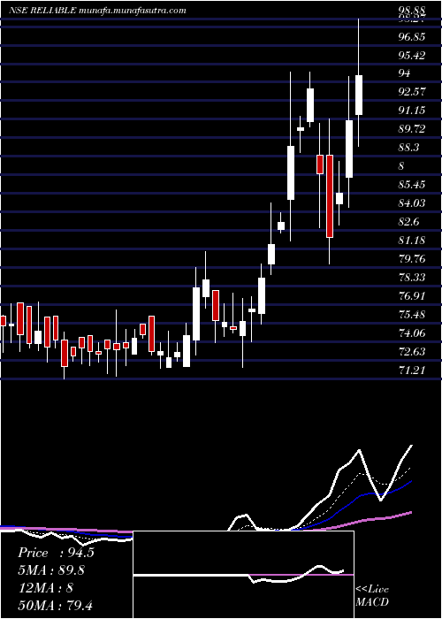This screenshot has height=619, width=442.
Task: Click the 72.63 price axis label
Action: point(412,351)
